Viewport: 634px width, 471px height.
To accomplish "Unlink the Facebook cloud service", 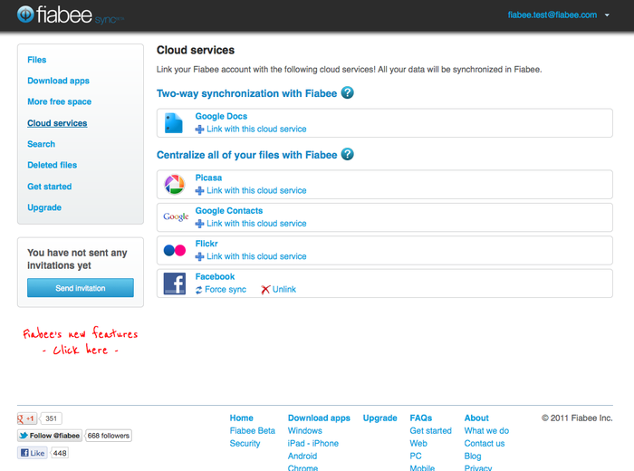I will pyautogui.click(x=279, y=290).
